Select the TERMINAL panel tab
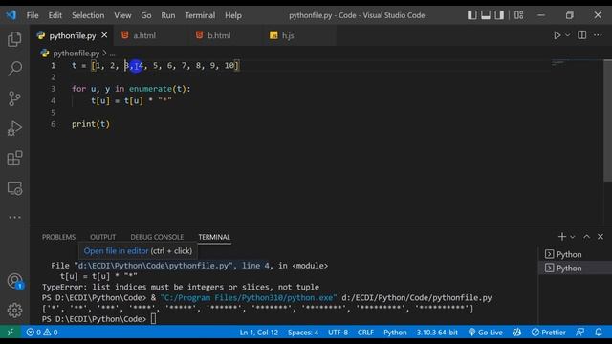Screen dimensions: 612x344 point(214,237)
